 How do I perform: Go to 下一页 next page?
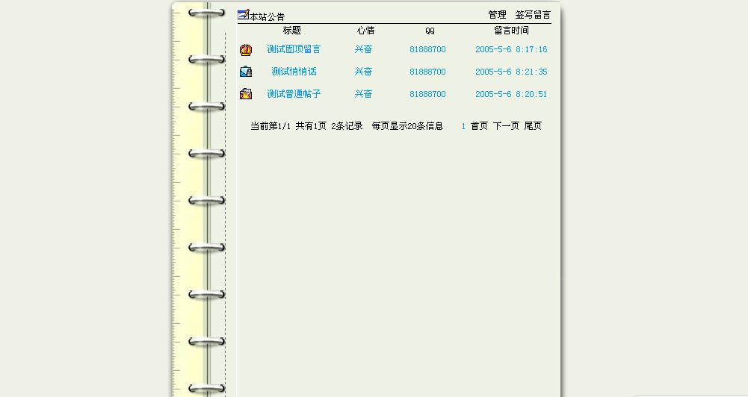point(506,126)
